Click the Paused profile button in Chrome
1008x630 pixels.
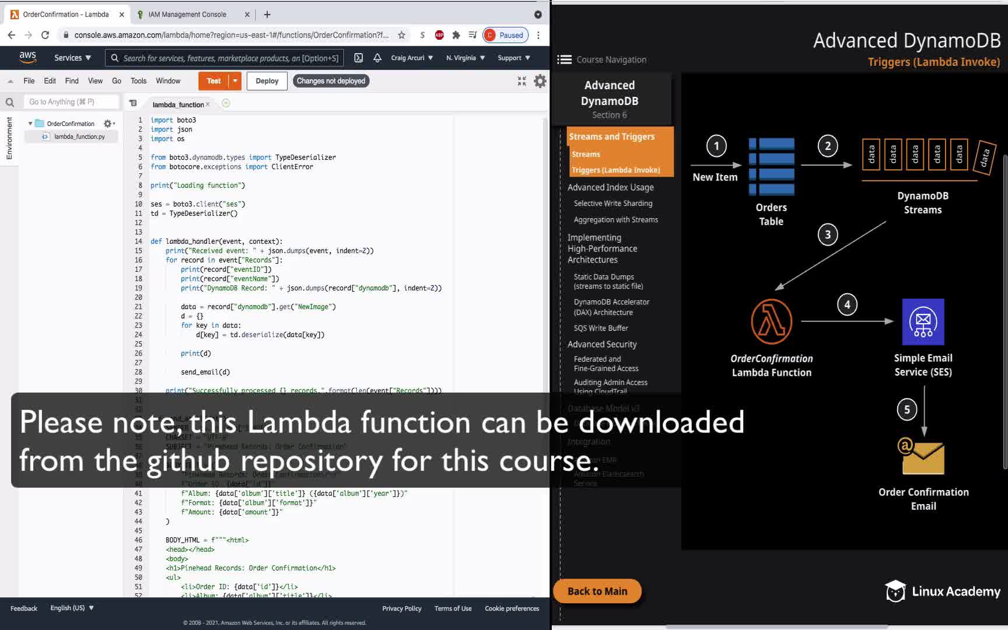(505, 35)
